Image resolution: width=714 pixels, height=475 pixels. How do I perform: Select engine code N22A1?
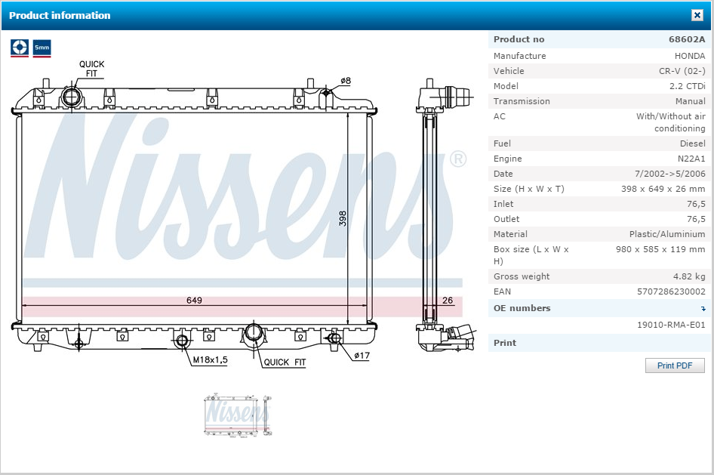click(691, 159)
